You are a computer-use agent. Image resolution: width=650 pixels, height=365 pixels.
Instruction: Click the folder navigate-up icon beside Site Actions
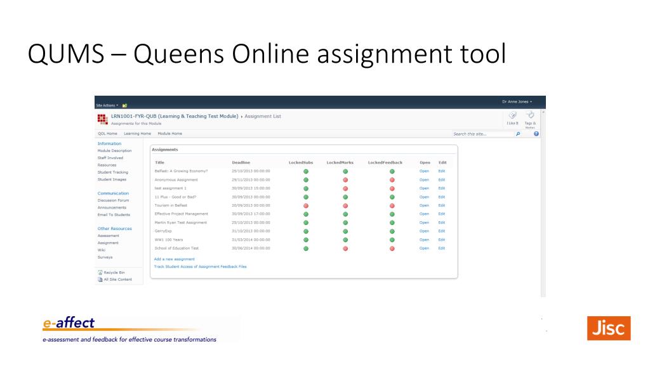click(x=124, y=106)
